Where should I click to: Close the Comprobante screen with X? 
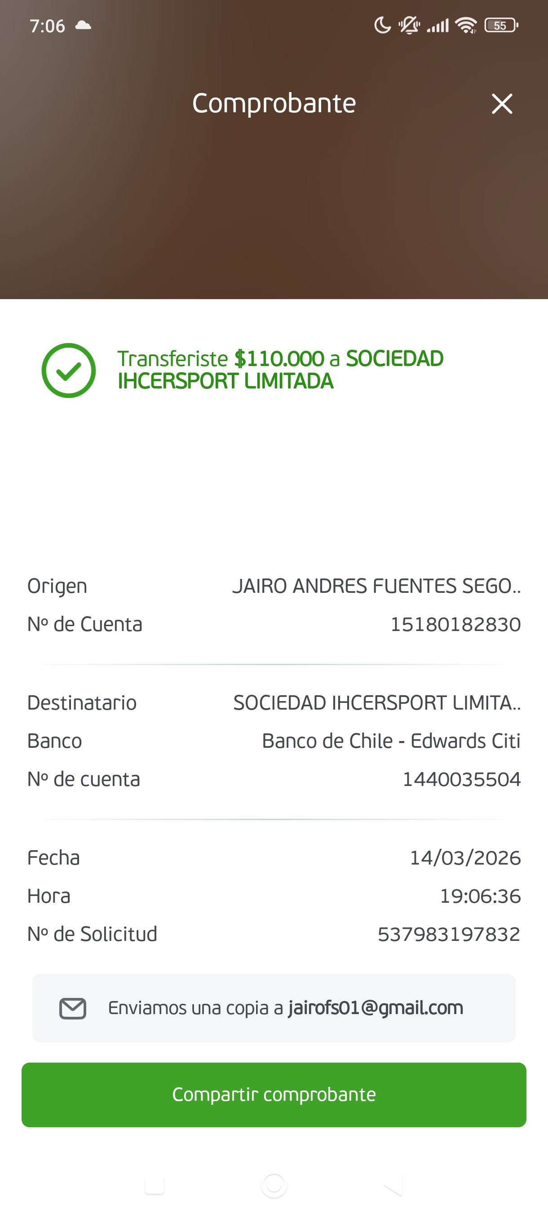(502, 104)
